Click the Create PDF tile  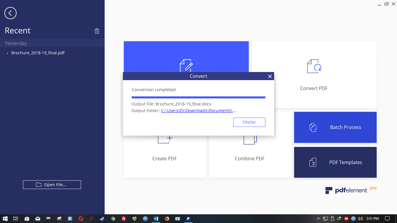point(165,157)
